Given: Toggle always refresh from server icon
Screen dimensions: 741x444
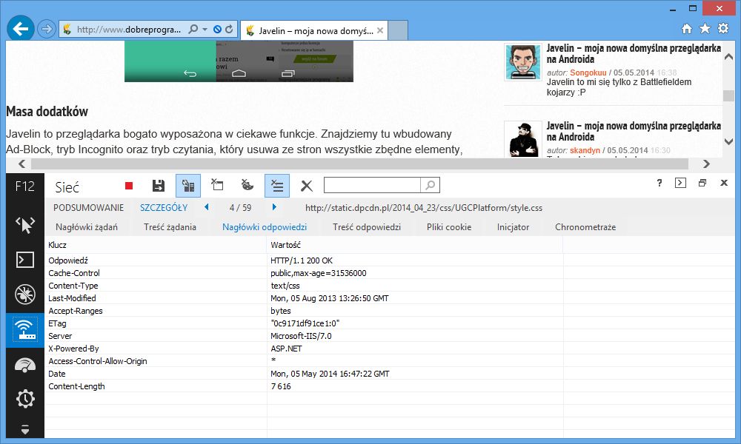Looking at the screenshot, I should (x=188, y=186).
